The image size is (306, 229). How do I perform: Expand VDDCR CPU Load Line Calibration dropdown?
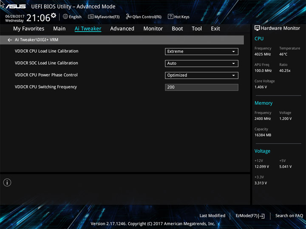tap(201, 52)
